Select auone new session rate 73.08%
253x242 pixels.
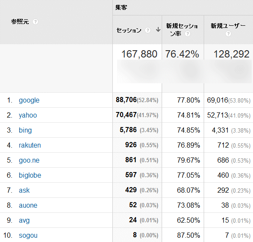coord(188,205)
